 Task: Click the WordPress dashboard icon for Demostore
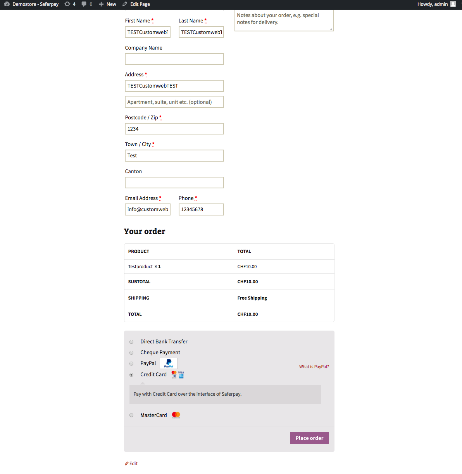point(7,4)
